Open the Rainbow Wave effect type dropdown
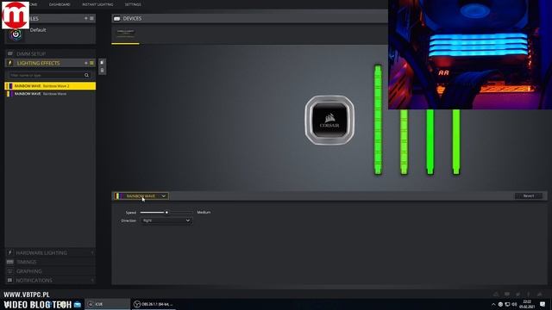The height and width of the screenshot is (310, 552). pos(141,196)
